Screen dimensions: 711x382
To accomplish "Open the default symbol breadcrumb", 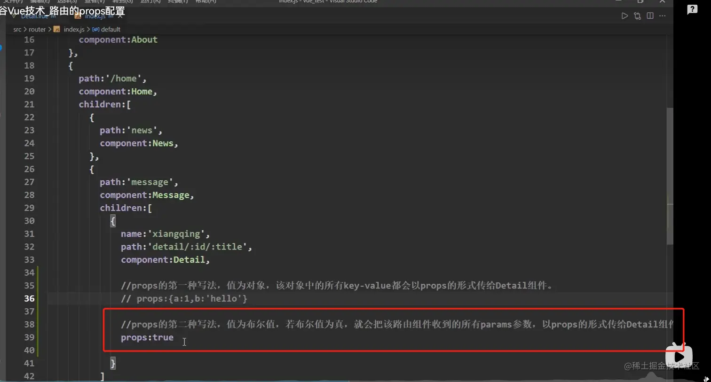I will tap(107, 29).
